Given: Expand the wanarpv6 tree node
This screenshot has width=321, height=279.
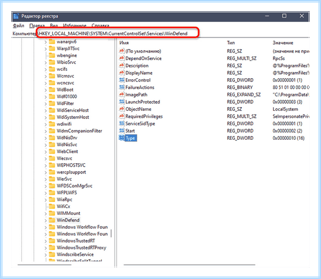Looking at the screenshot, I should pos(45,42).
